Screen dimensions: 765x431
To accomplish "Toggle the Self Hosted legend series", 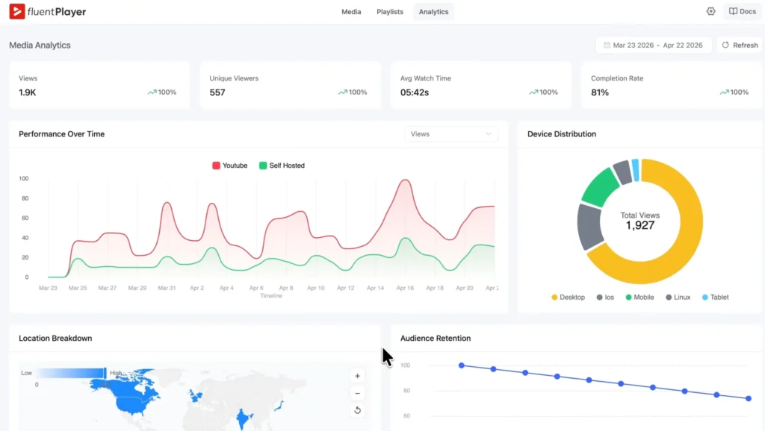I will [x=282, y=166].
